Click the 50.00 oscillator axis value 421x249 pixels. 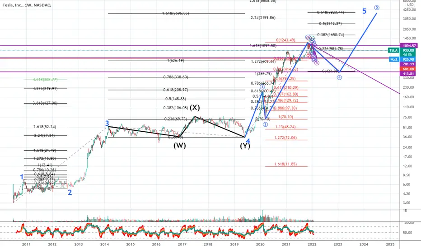click(408, 233)
